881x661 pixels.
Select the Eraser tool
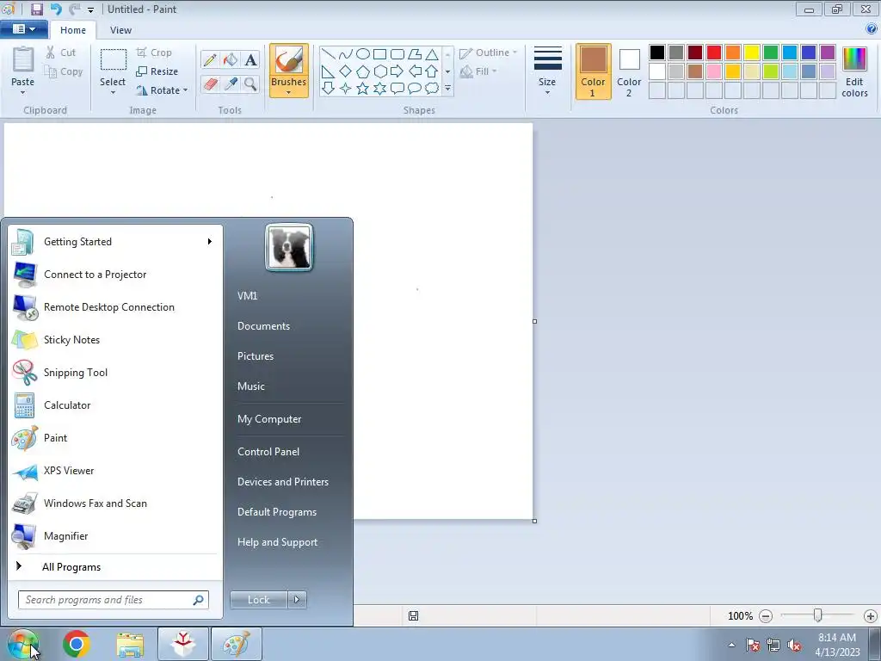pos(210,84)
